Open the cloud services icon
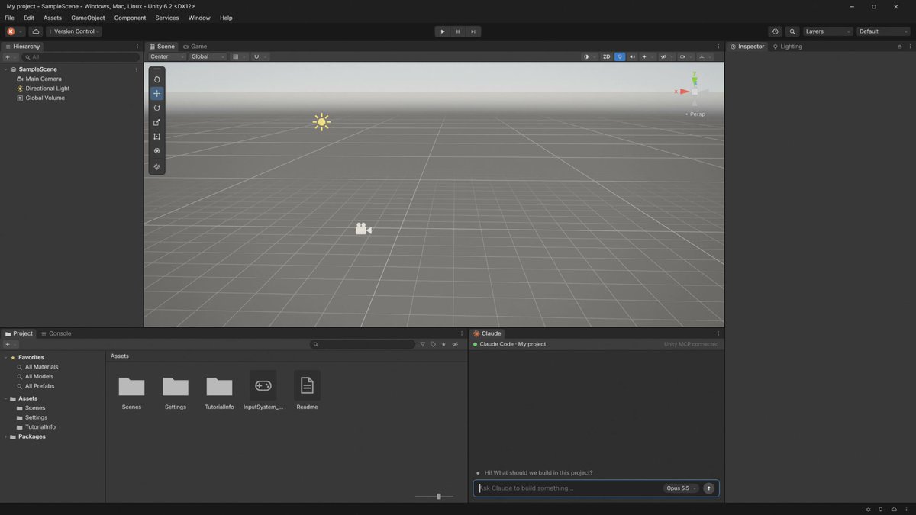The width and height of the screenshot is (916, 515). click(x=35, y=31)
